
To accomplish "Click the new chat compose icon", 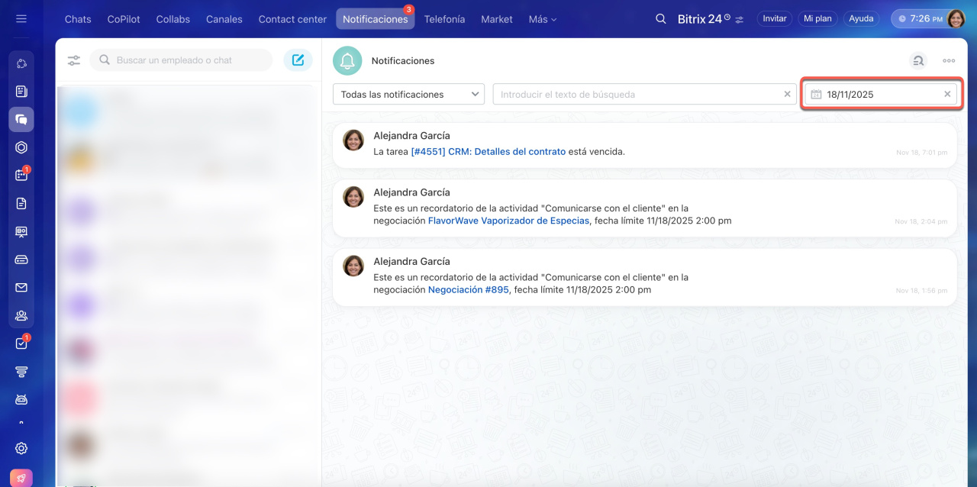I will 298,60.
